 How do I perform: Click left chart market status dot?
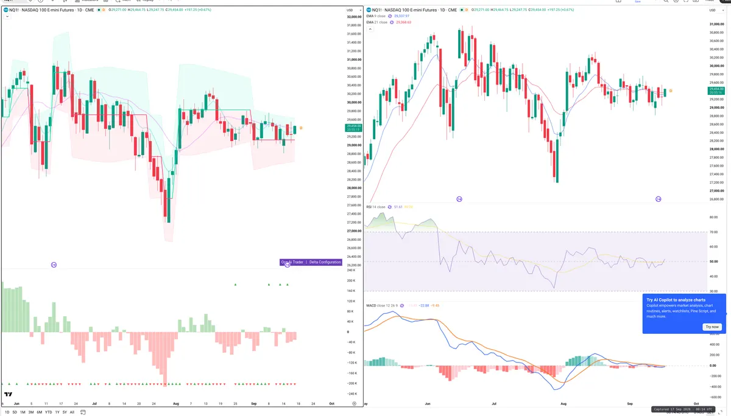pyautogui.click(x=99, y=10)
